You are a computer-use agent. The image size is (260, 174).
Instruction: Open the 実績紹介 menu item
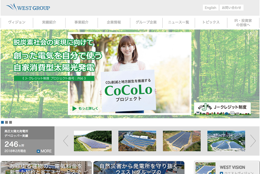(49, 22)
